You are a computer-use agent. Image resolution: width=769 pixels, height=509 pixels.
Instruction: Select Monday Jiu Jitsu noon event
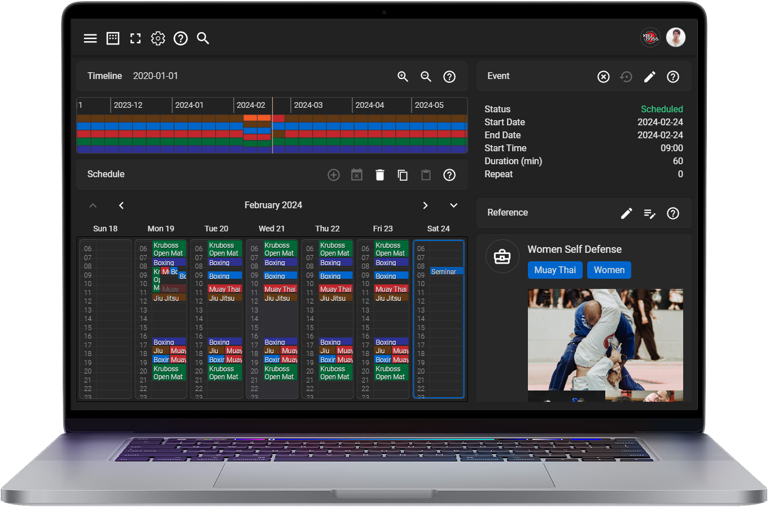pos(169,298)
